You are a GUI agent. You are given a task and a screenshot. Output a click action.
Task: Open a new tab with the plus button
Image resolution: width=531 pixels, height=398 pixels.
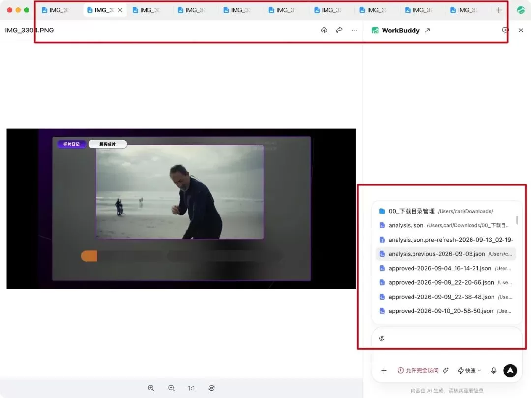pos(499,10)
